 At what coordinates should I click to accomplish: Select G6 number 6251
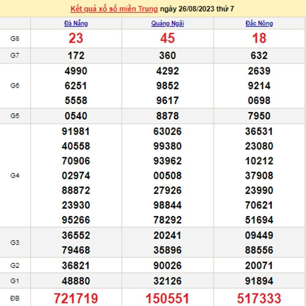(76, 86)
